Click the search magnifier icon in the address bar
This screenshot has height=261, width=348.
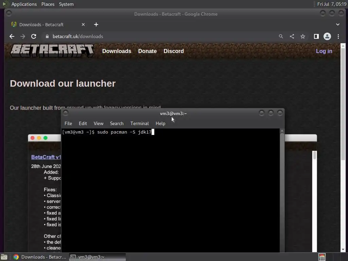point(281,36)
